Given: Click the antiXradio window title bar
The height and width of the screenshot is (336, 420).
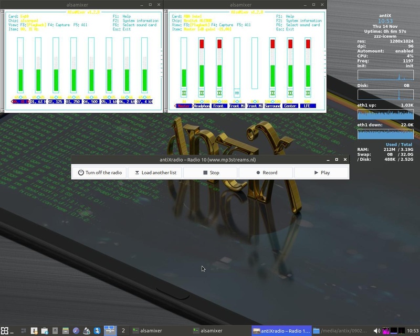Looking at the screenshot, I should [207, 160].
